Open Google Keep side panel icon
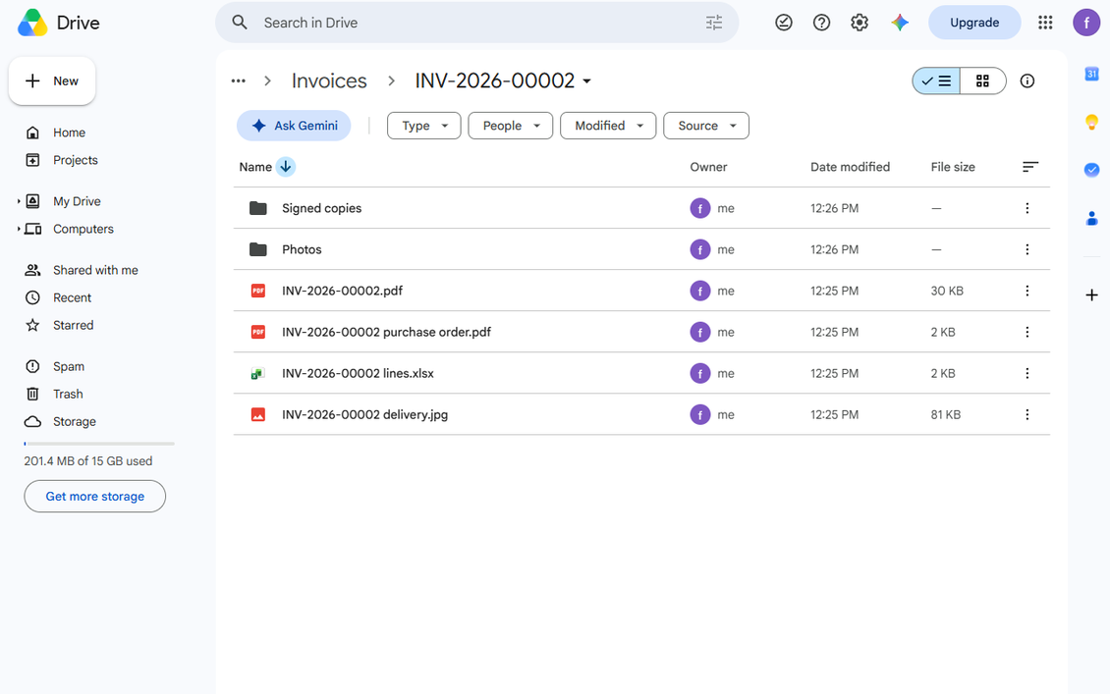 click(1091, 123)
